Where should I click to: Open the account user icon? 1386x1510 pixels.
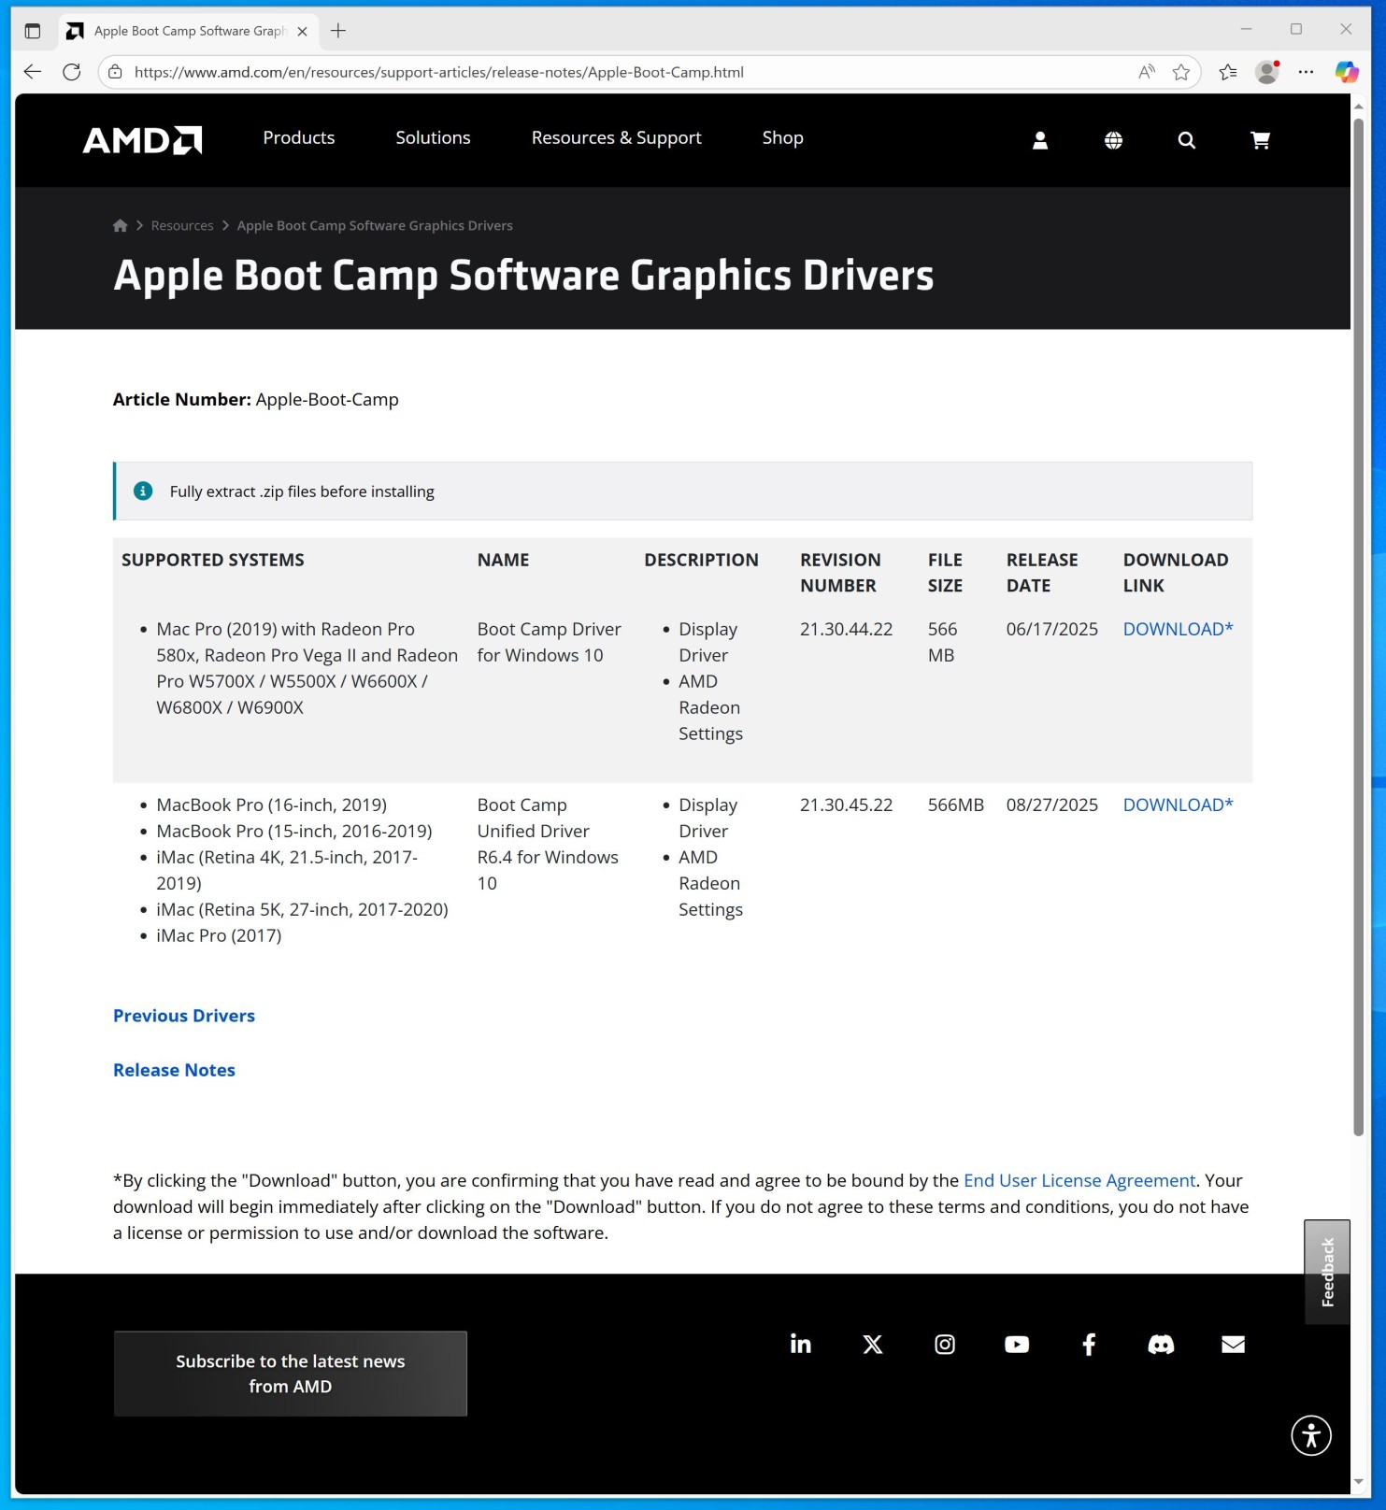[x=1039, y=140]
